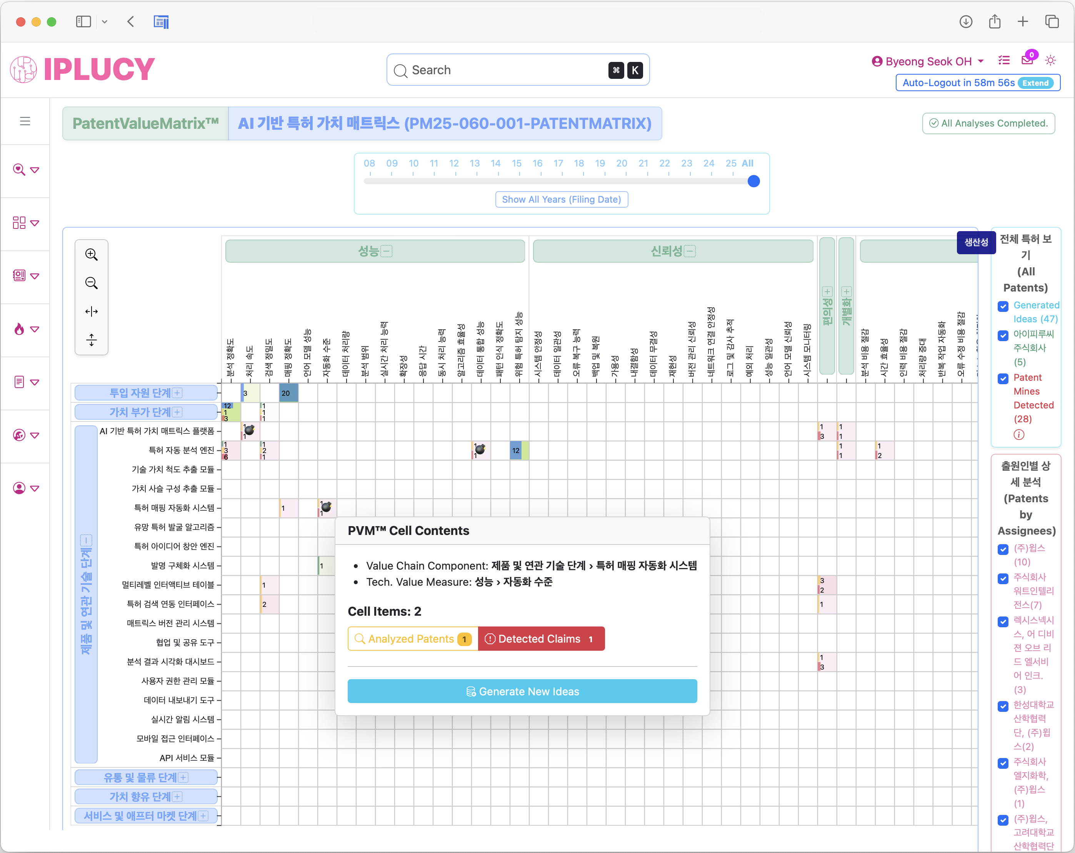Screen dimensions: 1075x853
Task: Expand 가치 향유 단계 row group
Action: click(177, 797)
